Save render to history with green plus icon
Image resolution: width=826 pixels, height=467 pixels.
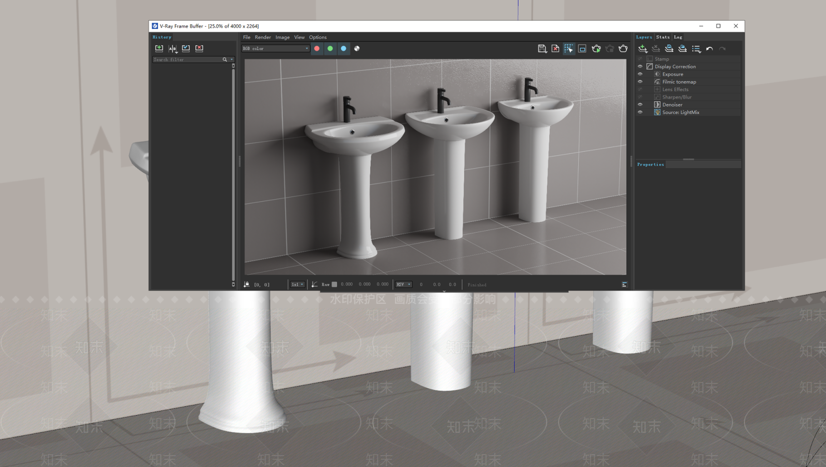click(159, 49)
